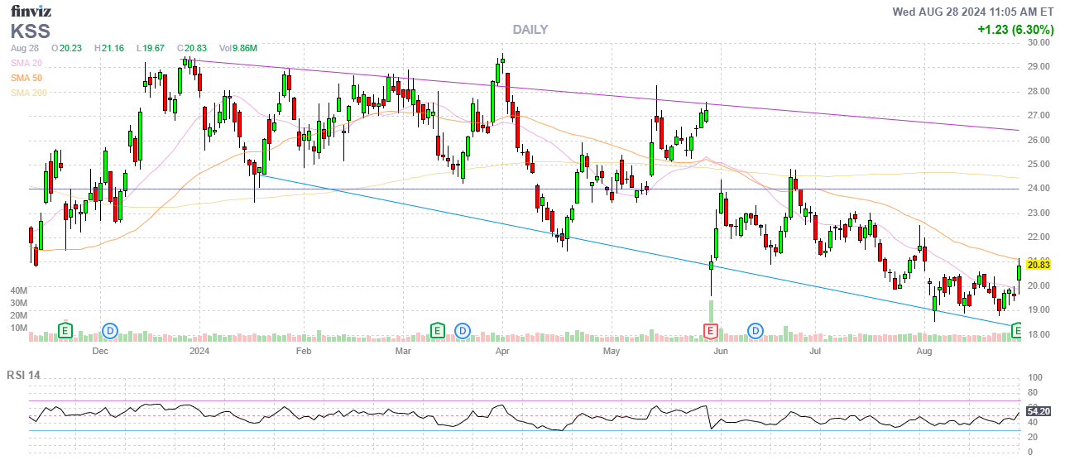Click the SMA 20 legend label
Image resolution: width=1065 pixels, height=465 pixels.
tap(26, 63)
